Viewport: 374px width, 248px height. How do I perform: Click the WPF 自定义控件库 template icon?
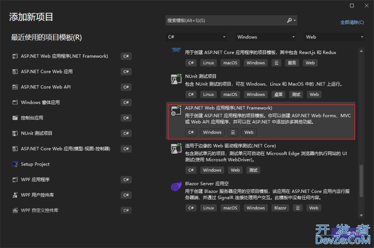[x=15, y=211]
